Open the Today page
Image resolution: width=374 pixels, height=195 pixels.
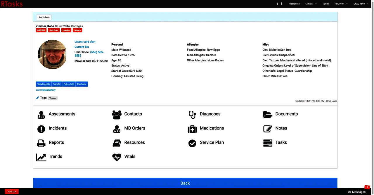coord(325,4)
